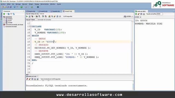Screen dimensions: 175x98
Task: Click the Save All icon in main toolbar
Action: [x=10, y=7]
